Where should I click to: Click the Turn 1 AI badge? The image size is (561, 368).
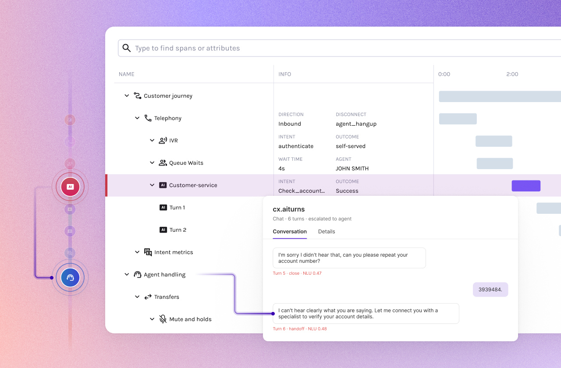point(163,207)
